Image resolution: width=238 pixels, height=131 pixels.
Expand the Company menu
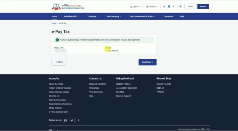93,17
